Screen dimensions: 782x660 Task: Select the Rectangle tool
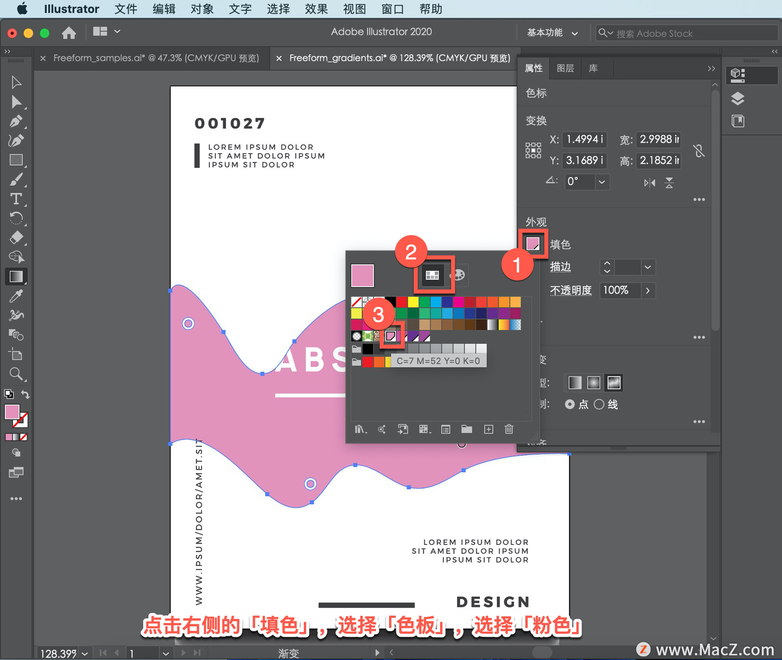[x=16, y=160]
